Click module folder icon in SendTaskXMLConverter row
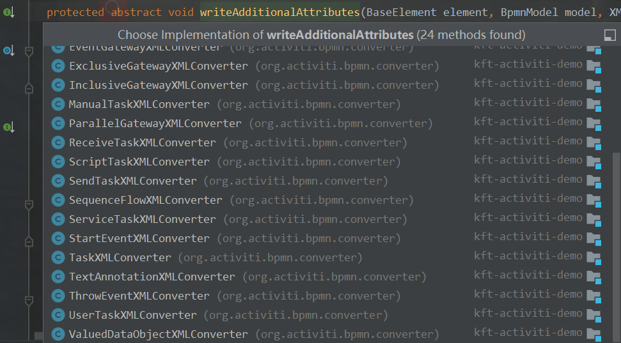Viewport: 621px width, 343px height. point(594,181)
